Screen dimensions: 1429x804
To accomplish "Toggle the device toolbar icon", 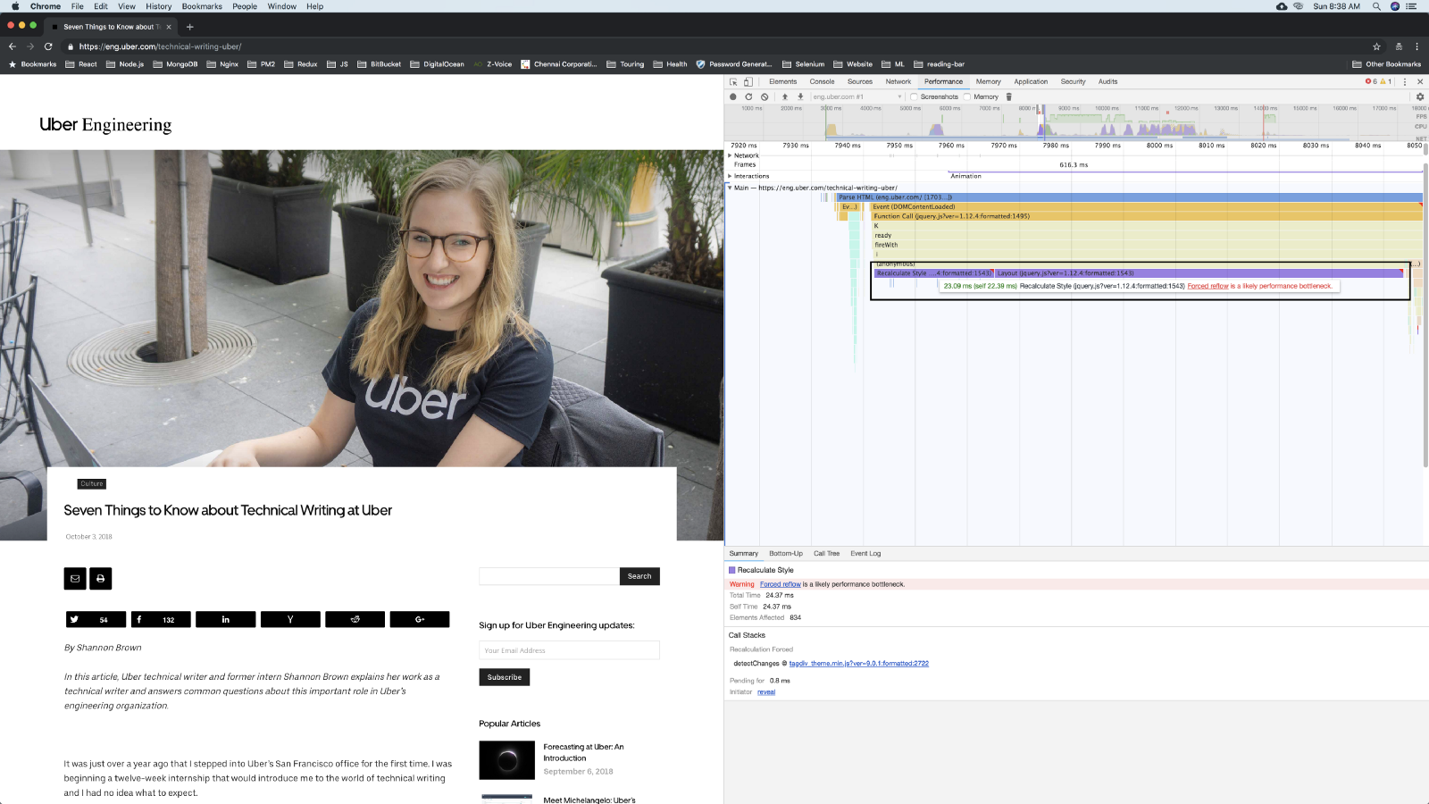I will 748,81.
